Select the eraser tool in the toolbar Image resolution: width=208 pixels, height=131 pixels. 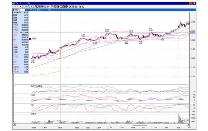pyautogui.click(x=76, y=6)
